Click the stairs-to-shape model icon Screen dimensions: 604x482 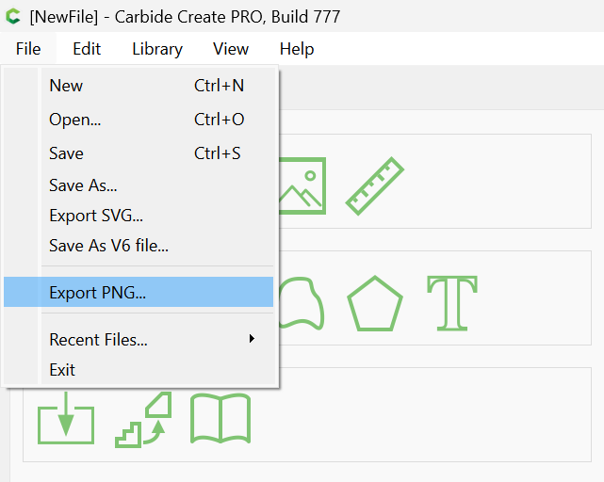coord(143,420)
